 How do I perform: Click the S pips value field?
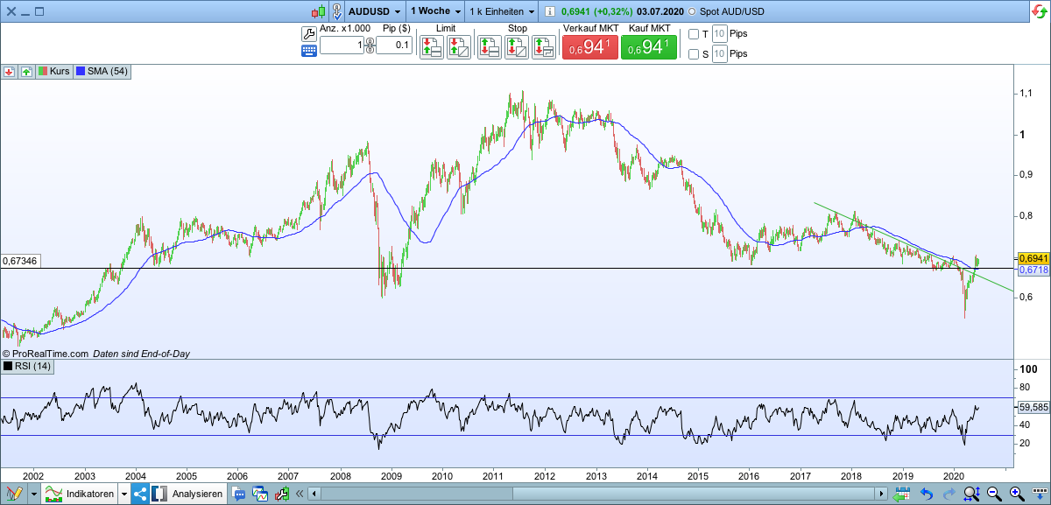click(719, 53)
